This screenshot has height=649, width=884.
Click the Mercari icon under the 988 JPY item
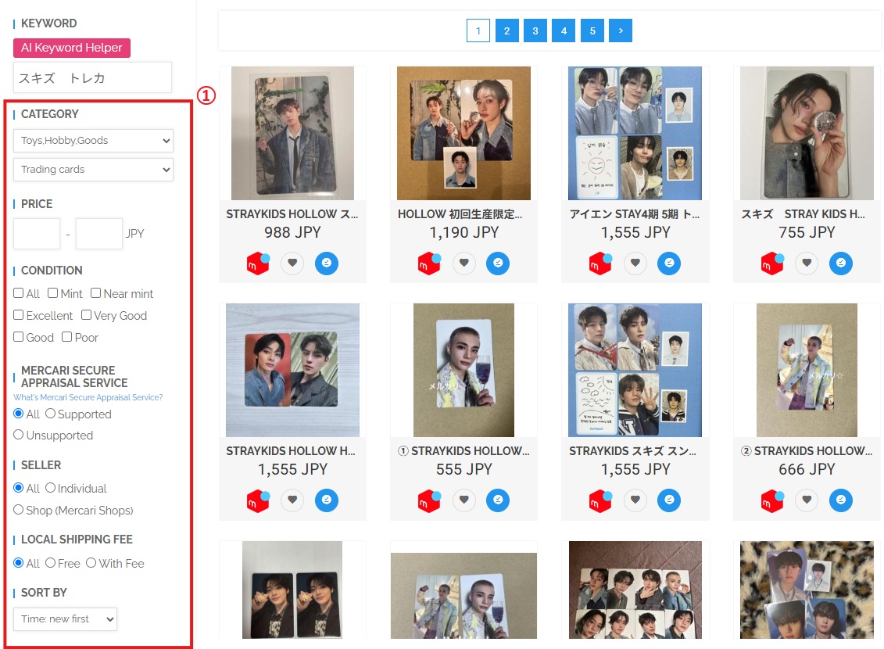click(258, 264)
